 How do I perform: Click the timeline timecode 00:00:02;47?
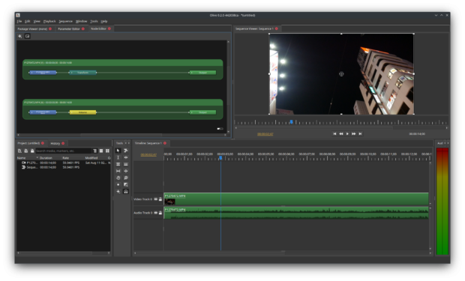click(x=148, y=154)
